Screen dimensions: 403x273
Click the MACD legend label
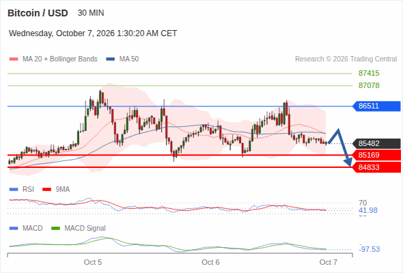pyautogui.click(x=32, y=229)
